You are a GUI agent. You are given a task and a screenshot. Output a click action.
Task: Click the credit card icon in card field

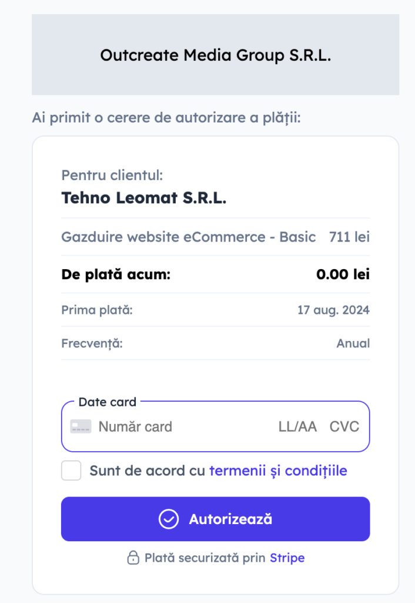pyautogui.click(x=81, y=427)
